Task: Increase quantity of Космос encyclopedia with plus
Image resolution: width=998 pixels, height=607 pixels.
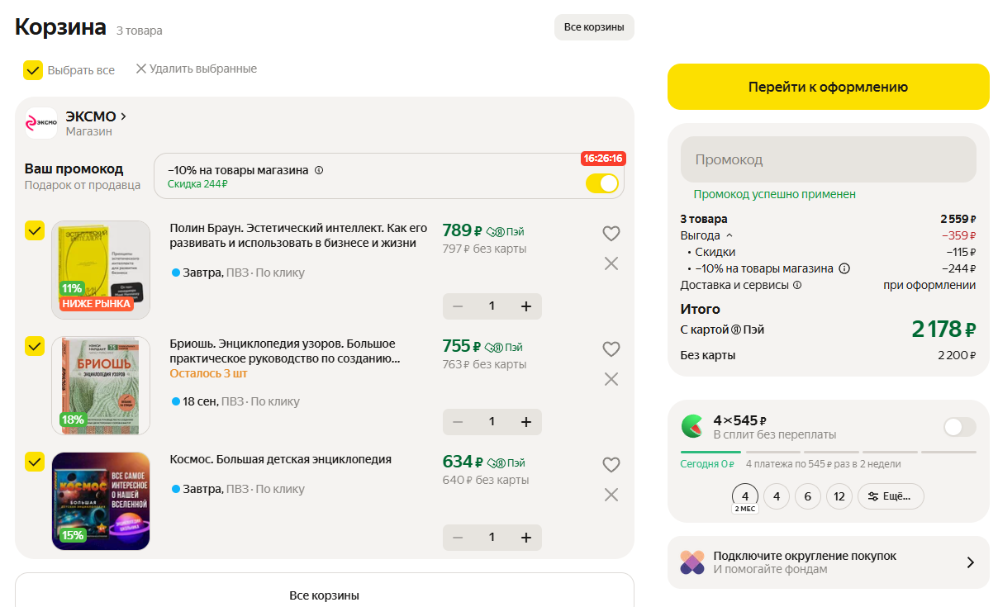Action: pos(525,538)
